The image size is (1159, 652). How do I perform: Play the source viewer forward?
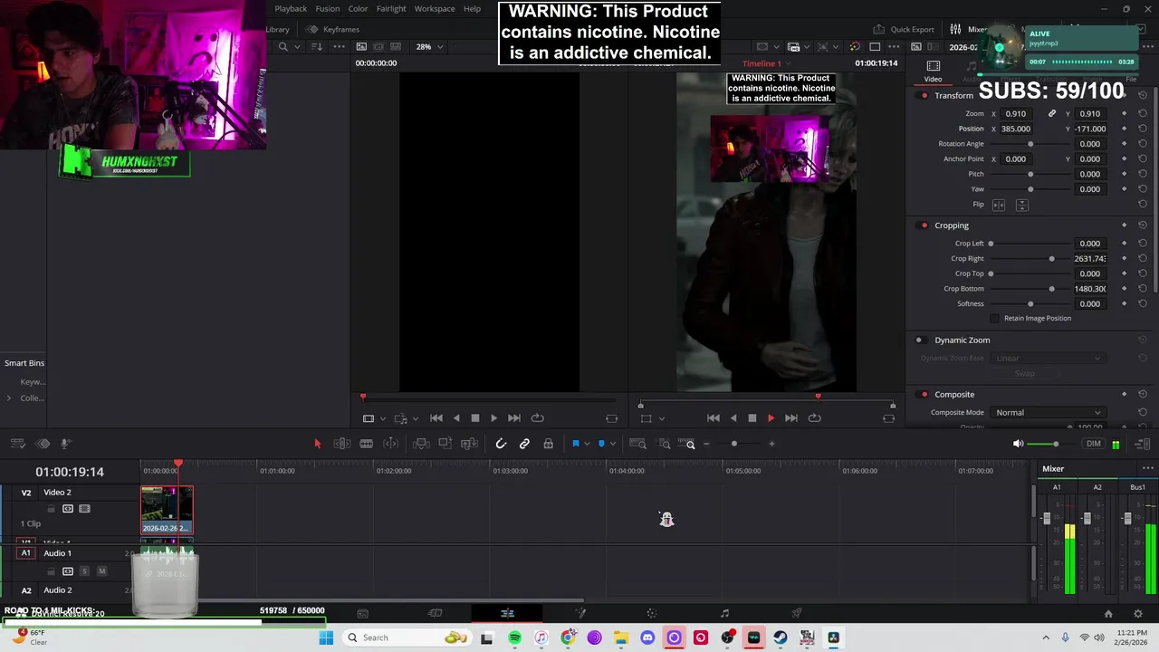[x=493, y=418]
